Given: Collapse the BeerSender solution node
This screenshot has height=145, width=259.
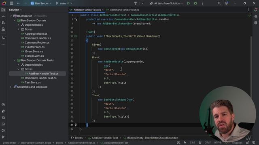Looking at the screenshot, I should (11, 16).
